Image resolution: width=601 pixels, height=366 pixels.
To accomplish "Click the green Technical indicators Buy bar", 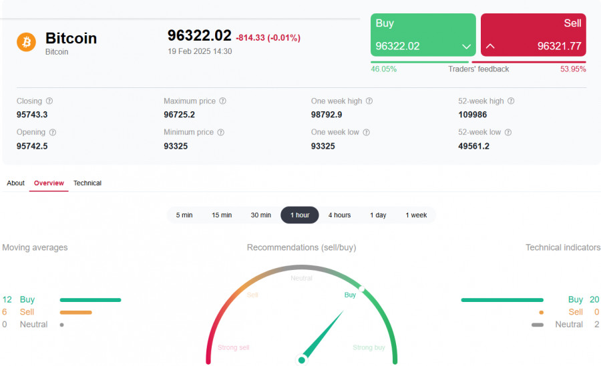I will click(502, 300).
